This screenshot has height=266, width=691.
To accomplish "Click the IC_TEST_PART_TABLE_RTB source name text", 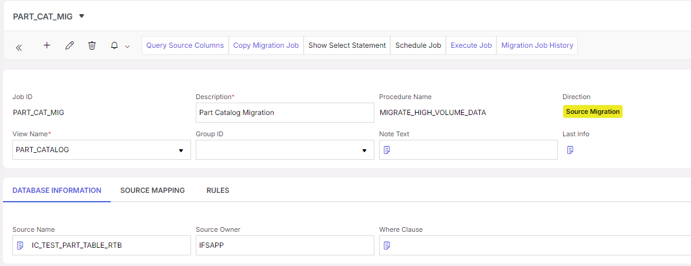I will coord(77,245).
